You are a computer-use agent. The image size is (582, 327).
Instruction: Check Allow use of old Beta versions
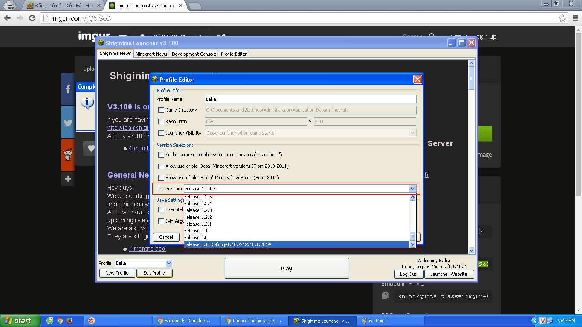161,166
